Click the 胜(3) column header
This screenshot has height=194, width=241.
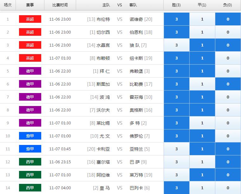click(x=176, y=5)
